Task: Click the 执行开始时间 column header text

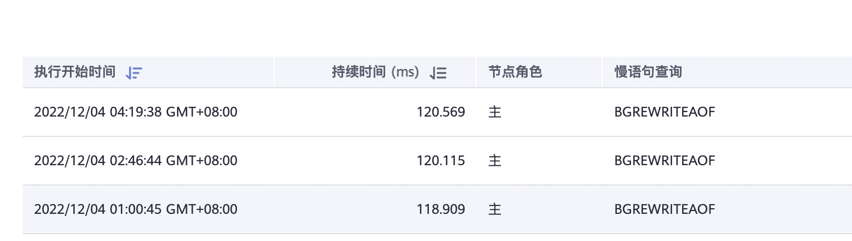Action: pyautogui.click(x=75, y=72)
